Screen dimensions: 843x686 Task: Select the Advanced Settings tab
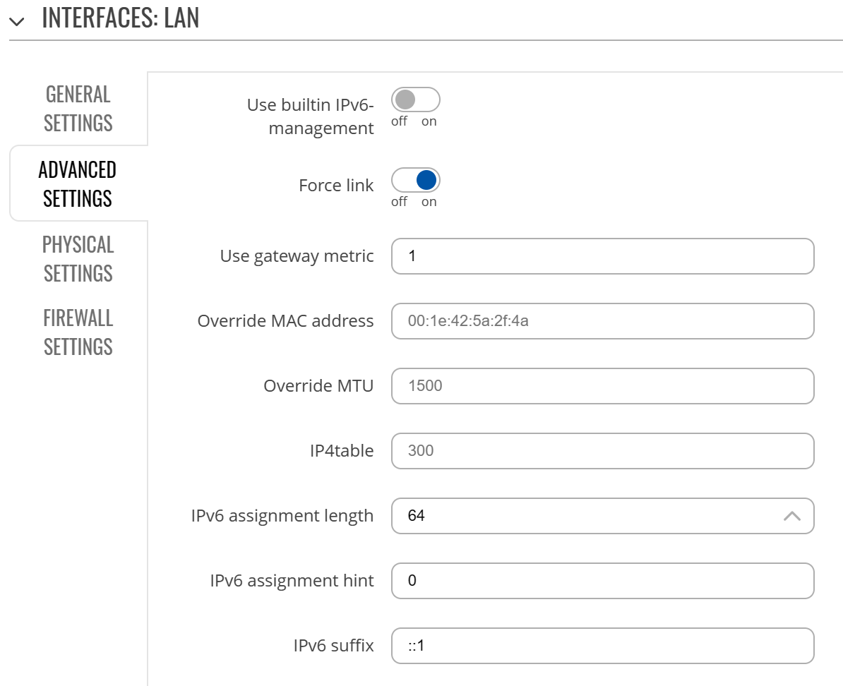[78, 183]
